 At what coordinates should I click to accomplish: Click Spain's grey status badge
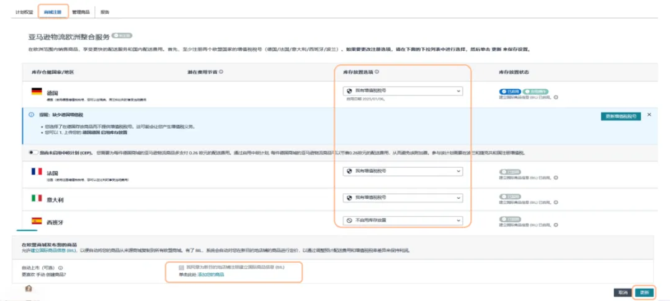click(510, 219)
